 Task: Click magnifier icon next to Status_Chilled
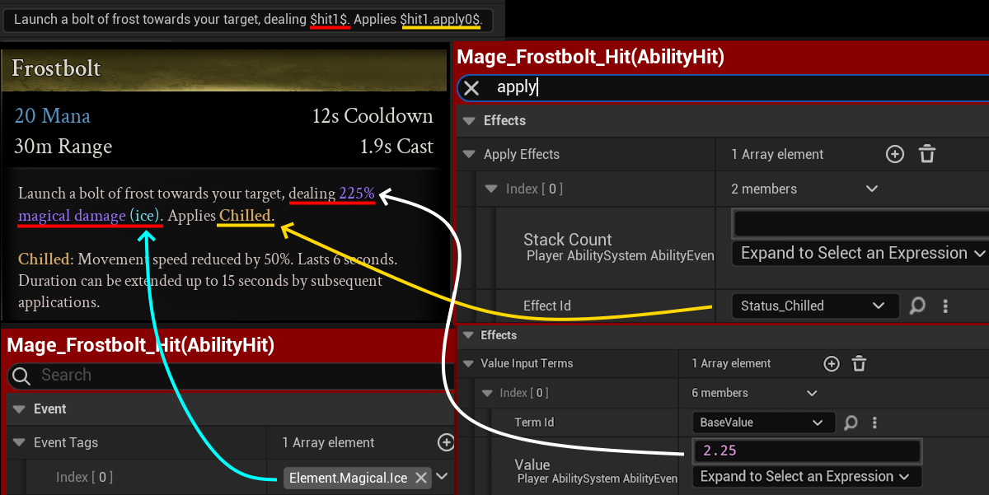point(916,306)
